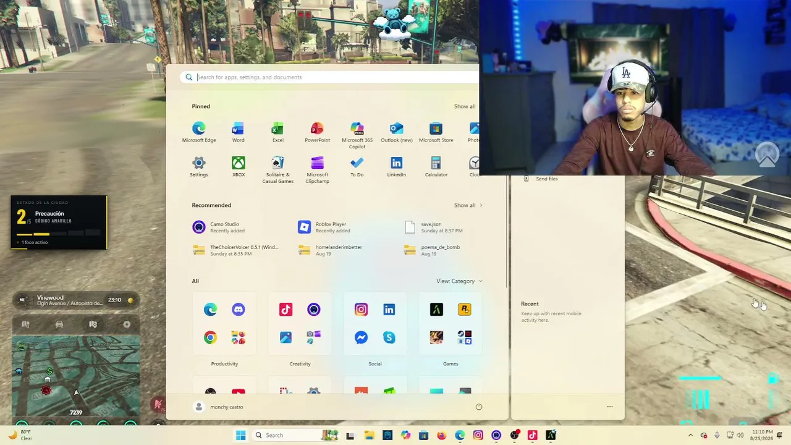Open the weather widget on taskbar
Image resolution: width=791 pixels, height=445 pixels.
tap(20, 435)
